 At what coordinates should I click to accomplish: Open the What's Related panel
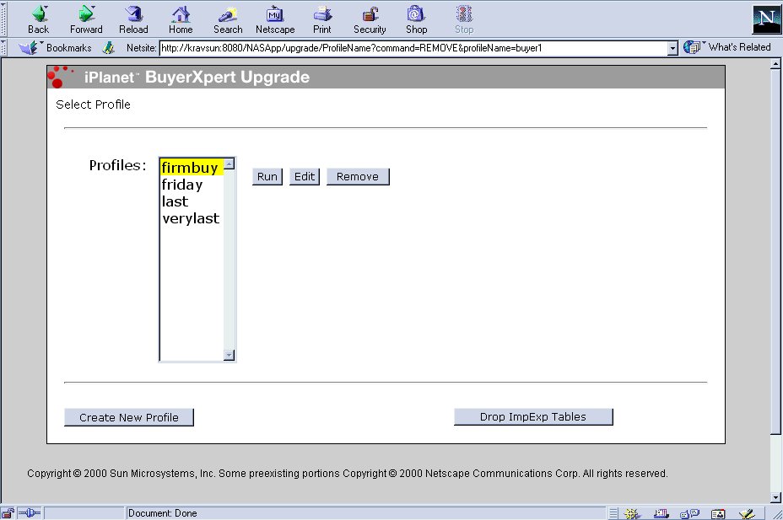pos(727,47)
